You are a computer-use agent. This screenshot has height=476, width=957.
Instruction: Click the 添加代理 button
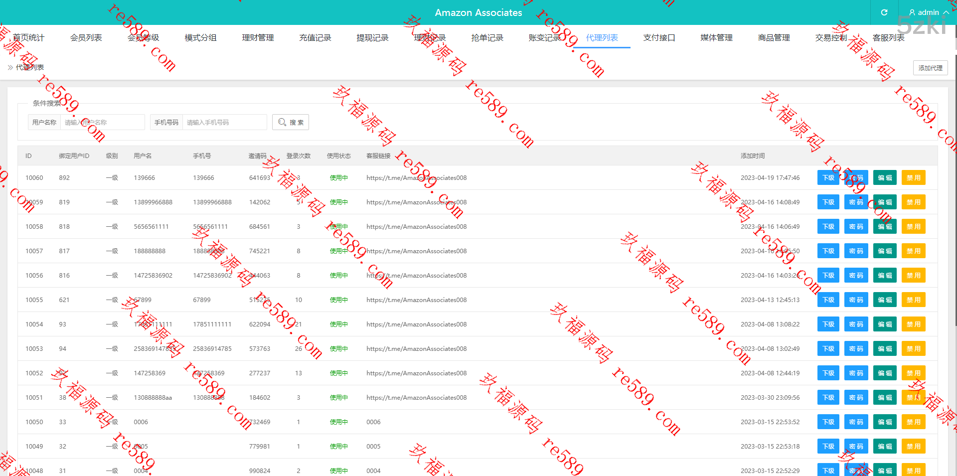point(930,68)
